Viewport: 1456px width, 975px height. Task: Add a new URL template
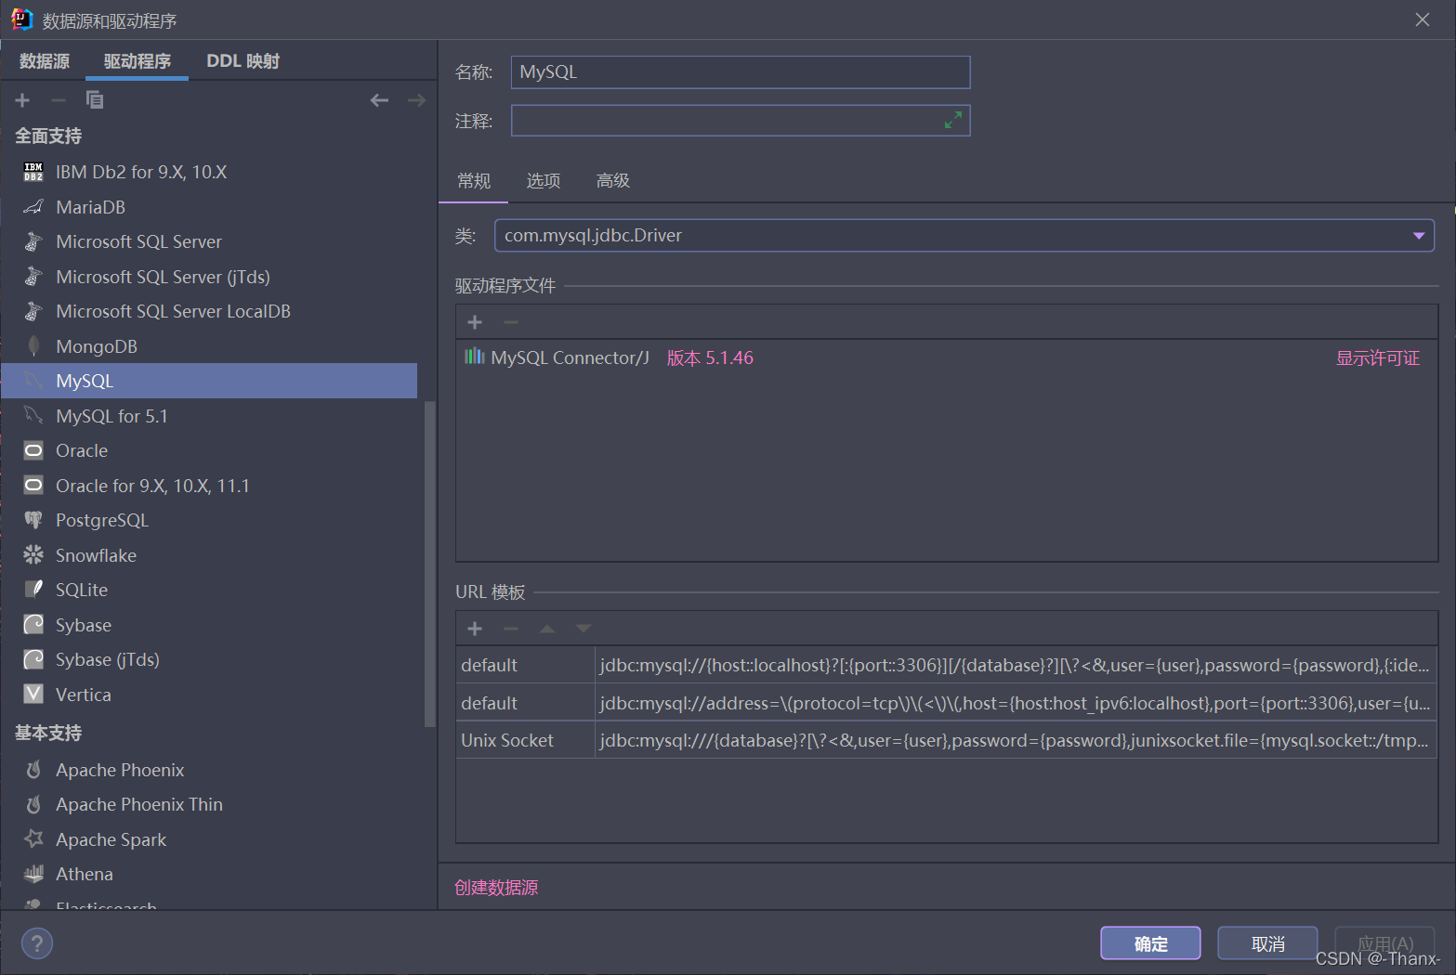[475, 629]
